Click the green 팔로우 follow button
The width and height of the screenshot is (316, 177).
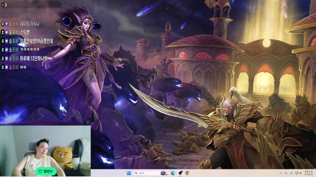(46, 171)
